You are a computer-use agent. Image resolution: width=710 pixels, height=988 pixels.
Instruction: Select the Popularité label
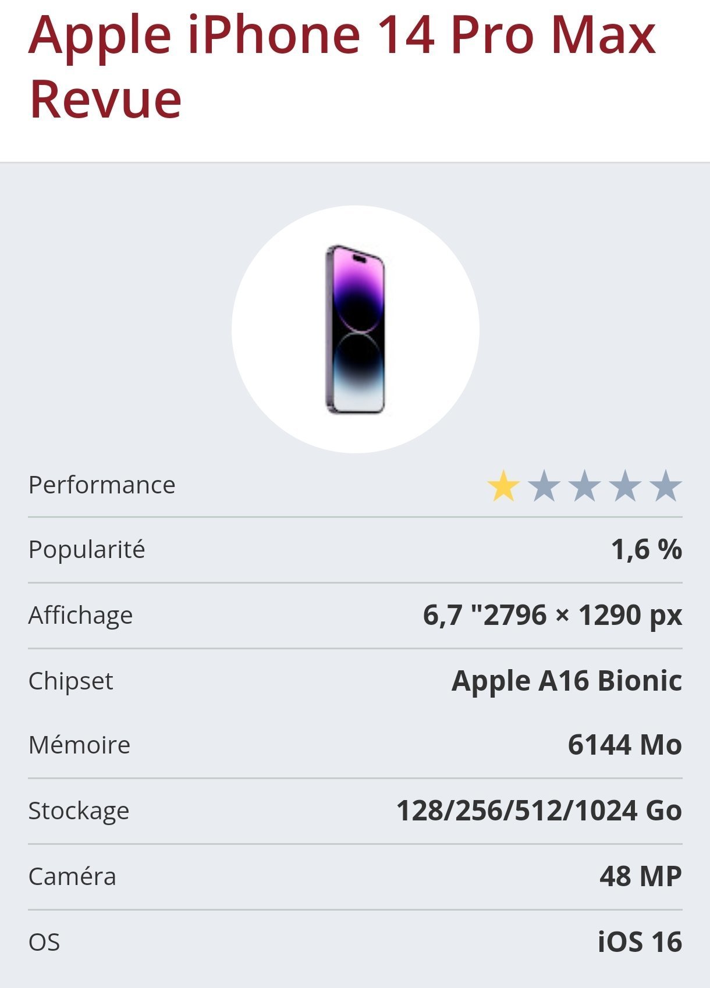87,549
